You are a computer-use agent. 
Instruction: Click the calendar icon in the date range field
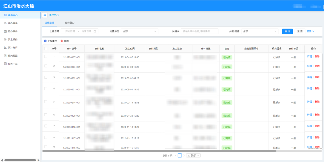(95, 31)
